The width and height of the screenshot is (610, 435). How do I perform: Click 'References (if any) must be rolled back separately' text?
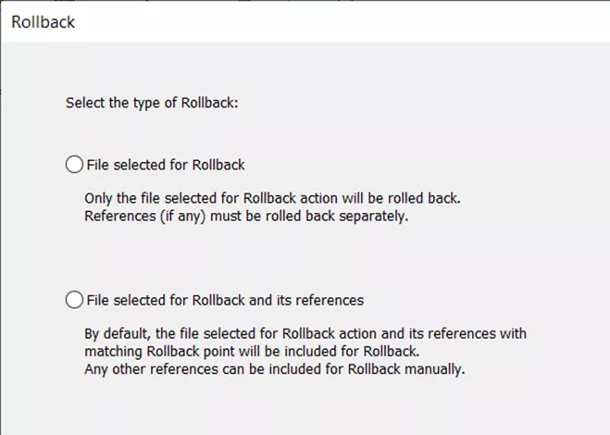[x=246, y=216]
